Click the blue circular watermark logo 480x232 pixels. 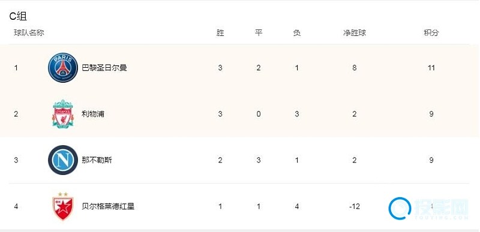click(x=400, y=209)
